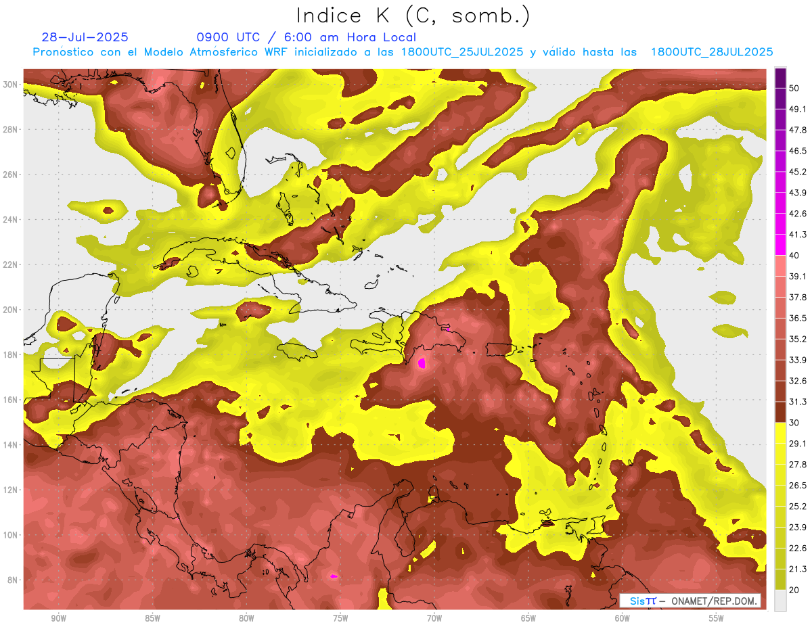Click the dark brown swatch between 30 and 31.3

point(780,412)
